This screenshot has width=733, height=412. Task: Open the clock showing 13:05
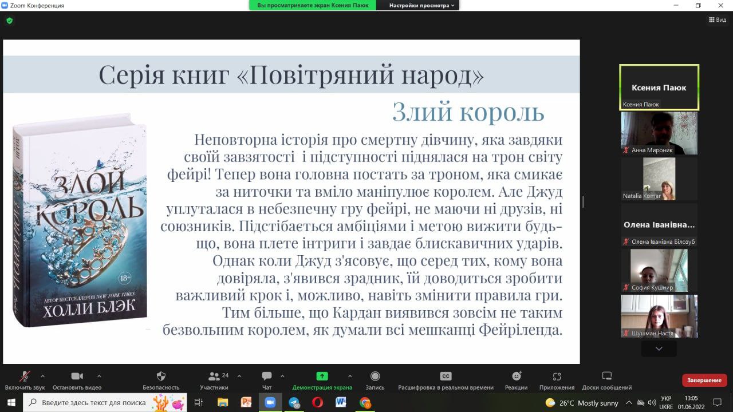(x=691, y=402)
